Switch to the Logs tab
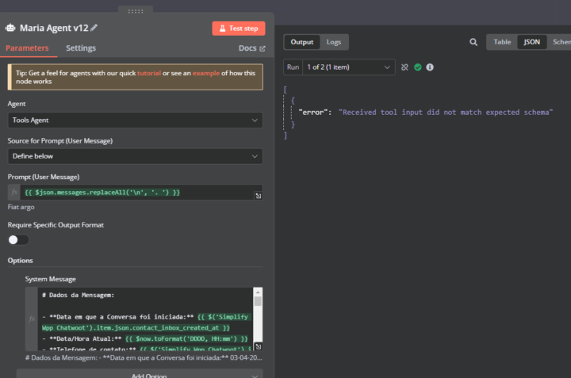 click(334, 42)
